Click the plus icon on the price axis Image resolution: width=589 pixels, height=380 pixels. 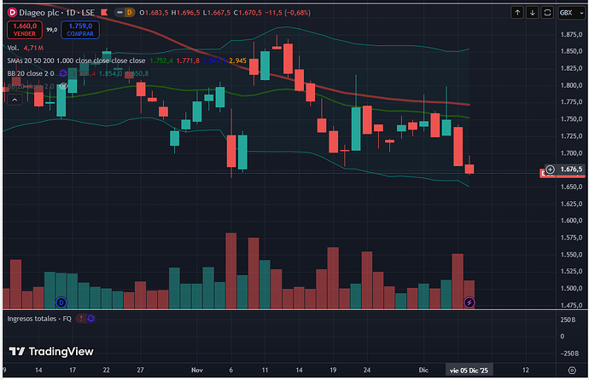click(550, 170)
